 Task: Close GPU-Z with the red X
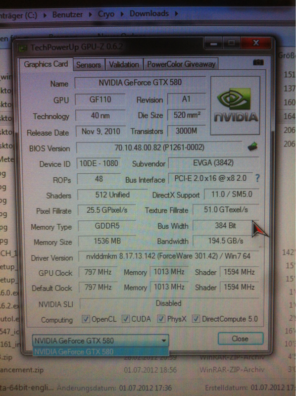(255, 43)
